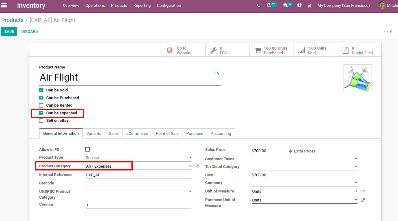Switch to Point of Sale tab

(x=167, y=134)
